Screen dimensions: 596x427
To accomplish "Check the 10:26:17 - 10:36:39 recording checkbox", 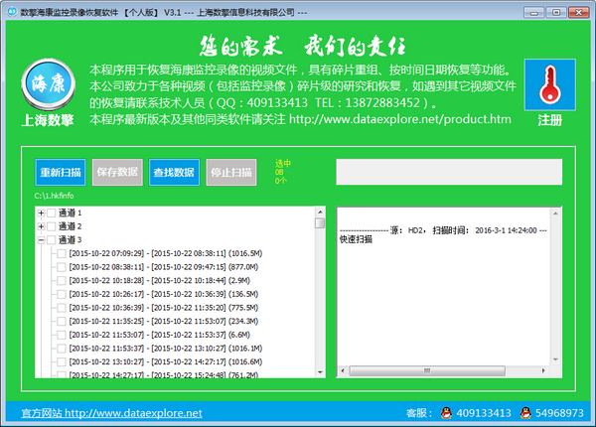I will point(62,294).
